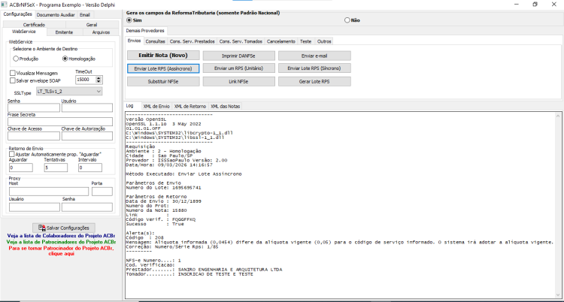Click the Tentativas input field
The width and height of the screenshot is (564, 302).
coord(56,168)
